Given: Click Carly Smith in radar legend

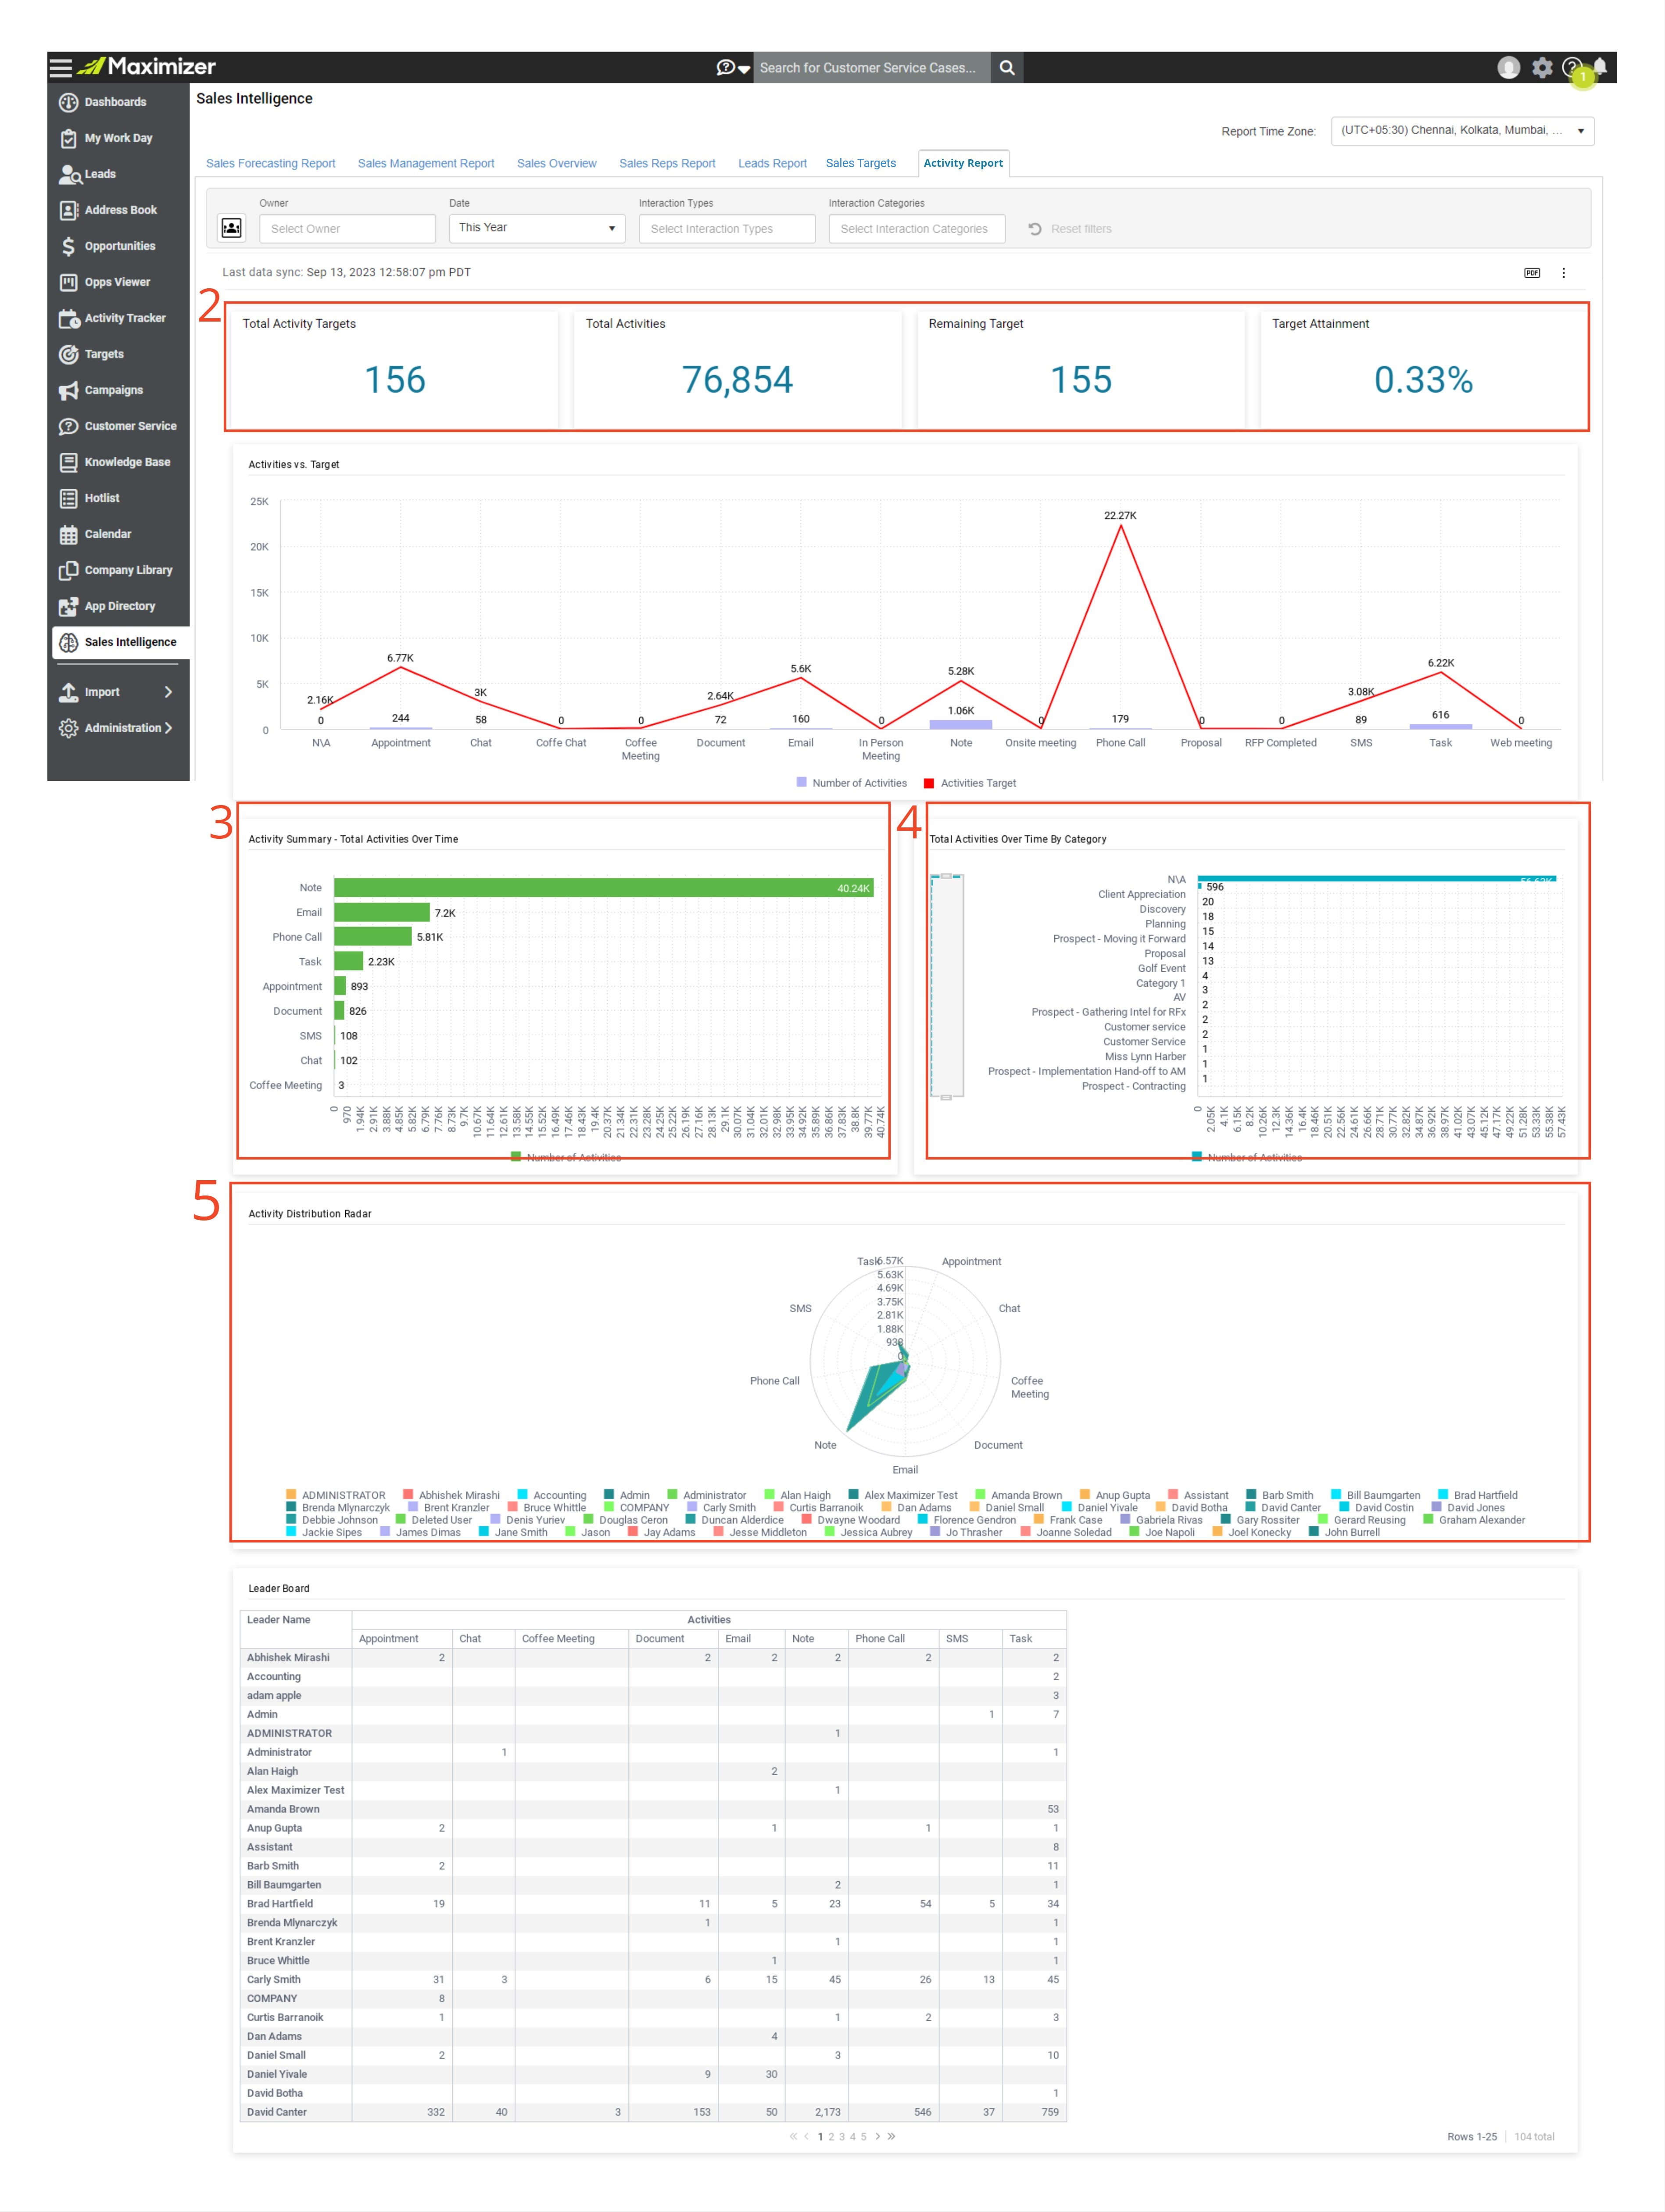Looking at the screenshot, I should coord(729,1508).
